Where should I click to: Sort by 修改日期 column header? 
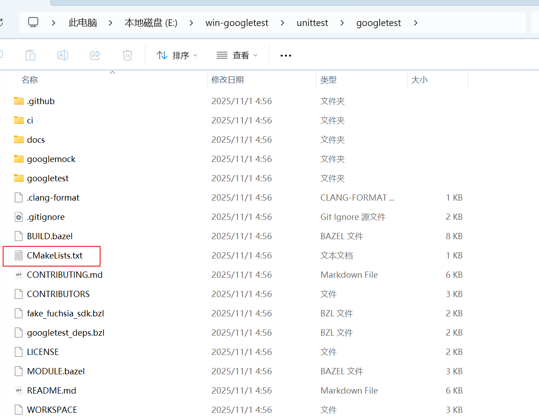tap(228, 79)
